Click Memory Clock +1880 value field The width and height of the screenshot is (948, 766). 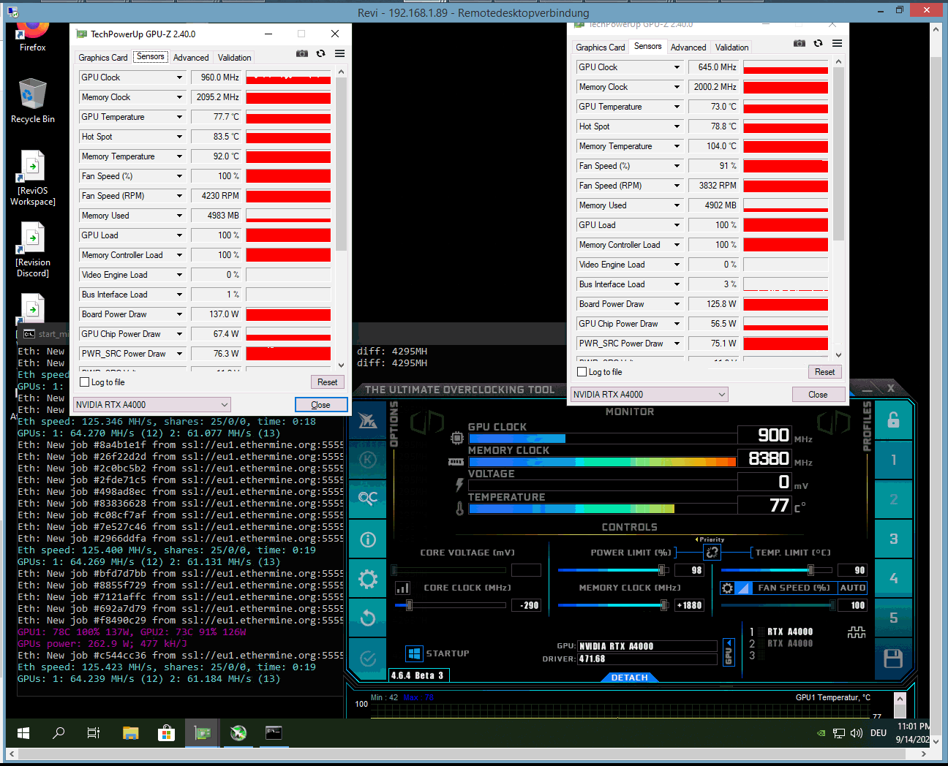click(690, 605)
